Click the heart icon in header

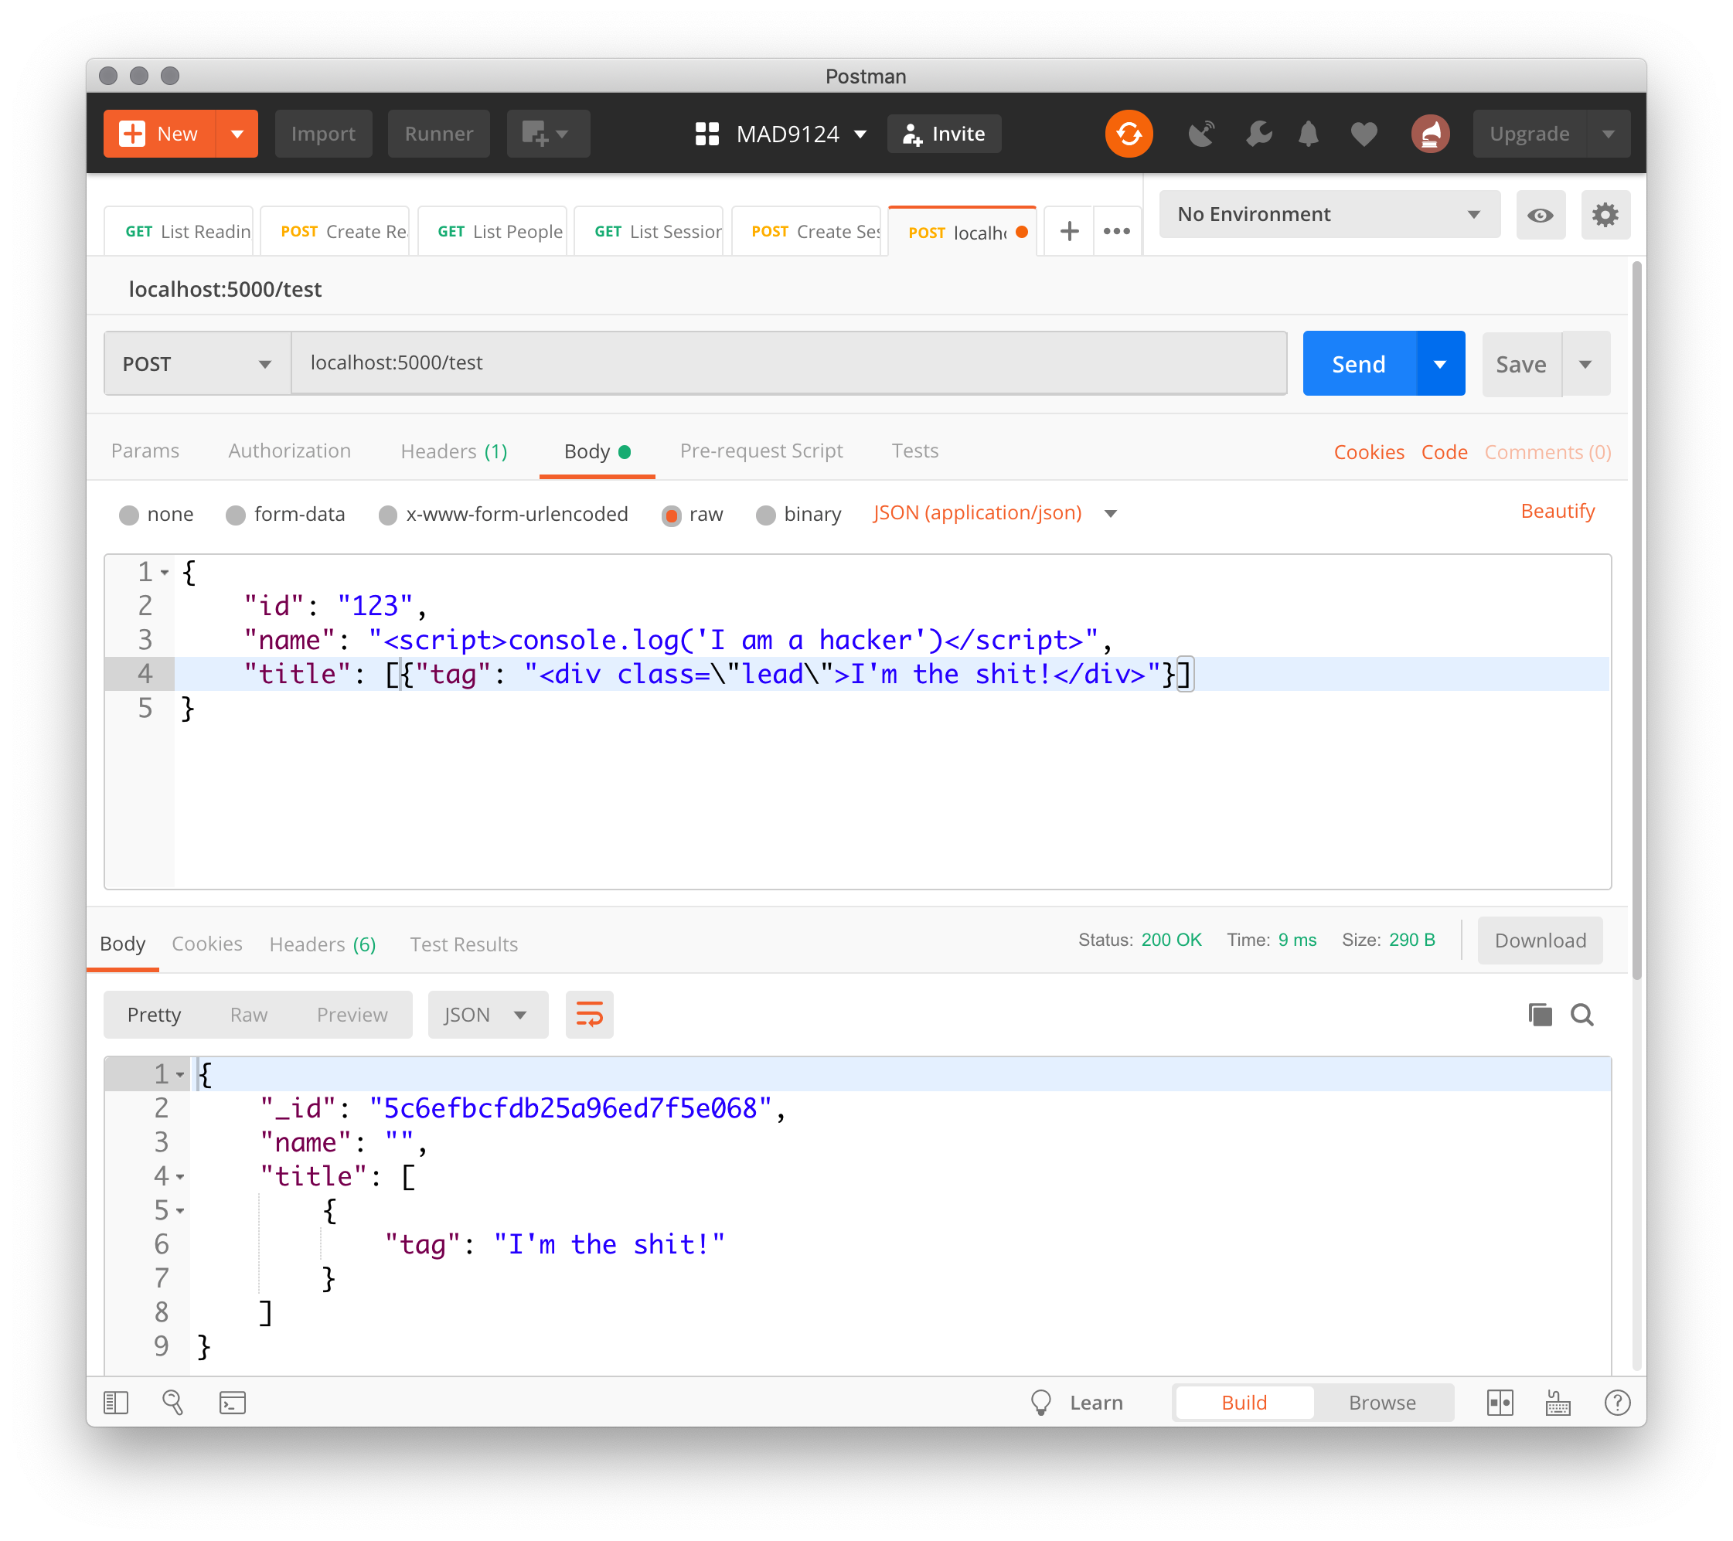(1364, 134)
